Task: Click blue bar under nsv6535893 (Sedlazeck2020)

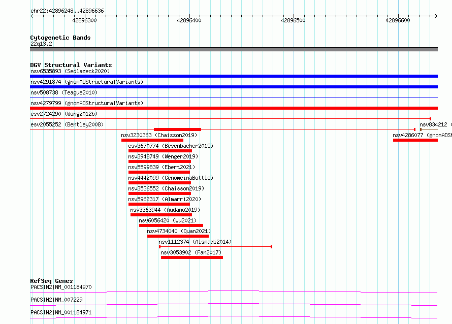Action: pos(234,76)
